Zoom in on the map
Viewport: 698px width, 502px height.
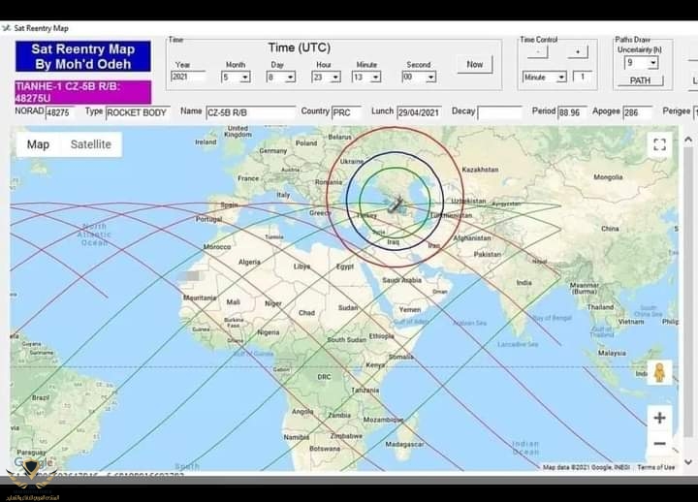point(659,418)
